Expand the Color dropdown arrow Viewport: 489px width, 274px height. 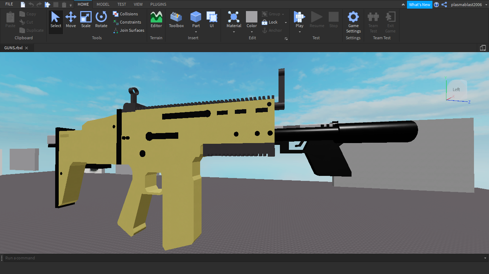coord(252,32)
